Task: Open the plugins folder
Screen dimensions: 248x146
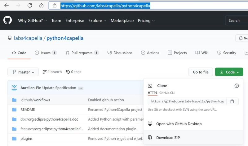Action: (26, 139)
